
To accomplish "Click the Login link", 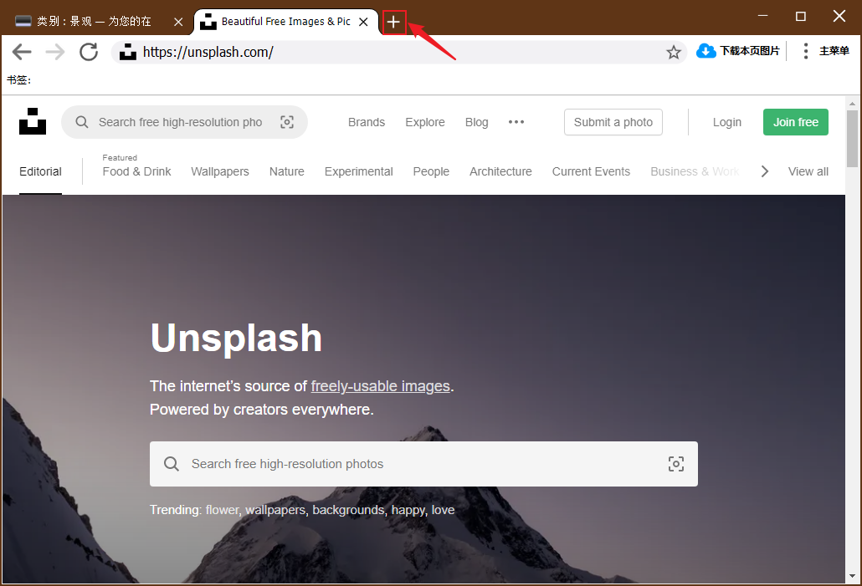I will [x=726, y=122].
